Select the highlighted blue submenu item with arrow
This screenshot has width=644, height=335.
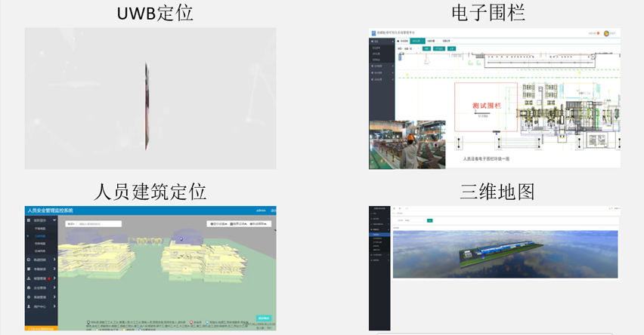40,235
